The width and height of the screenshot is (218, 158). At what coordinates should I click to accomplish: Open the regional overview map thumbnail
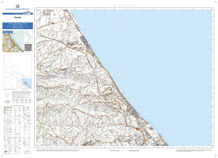click(12, 42)
